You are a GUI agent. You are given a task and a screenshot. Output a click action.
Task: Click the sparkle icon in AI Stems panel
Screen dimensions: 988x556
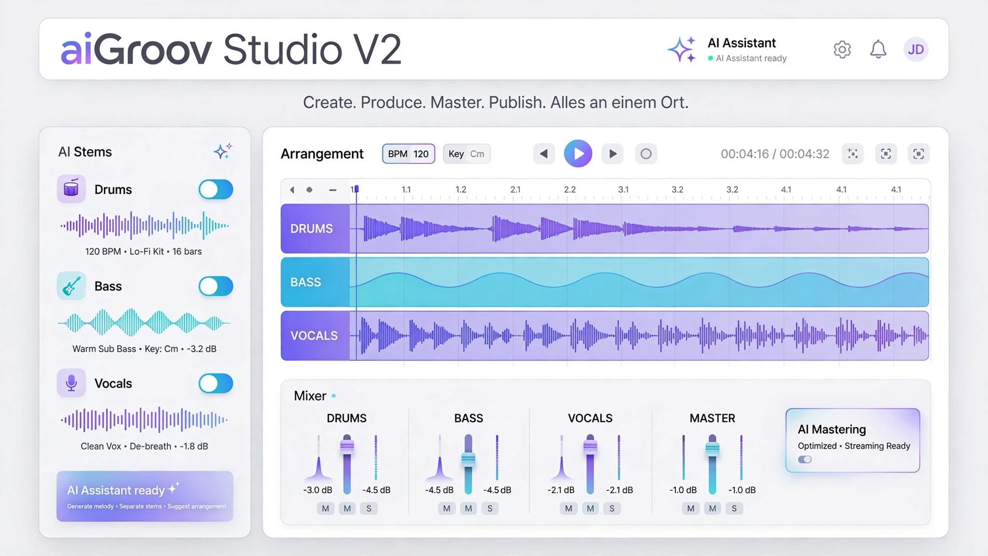tap(223, 151)
